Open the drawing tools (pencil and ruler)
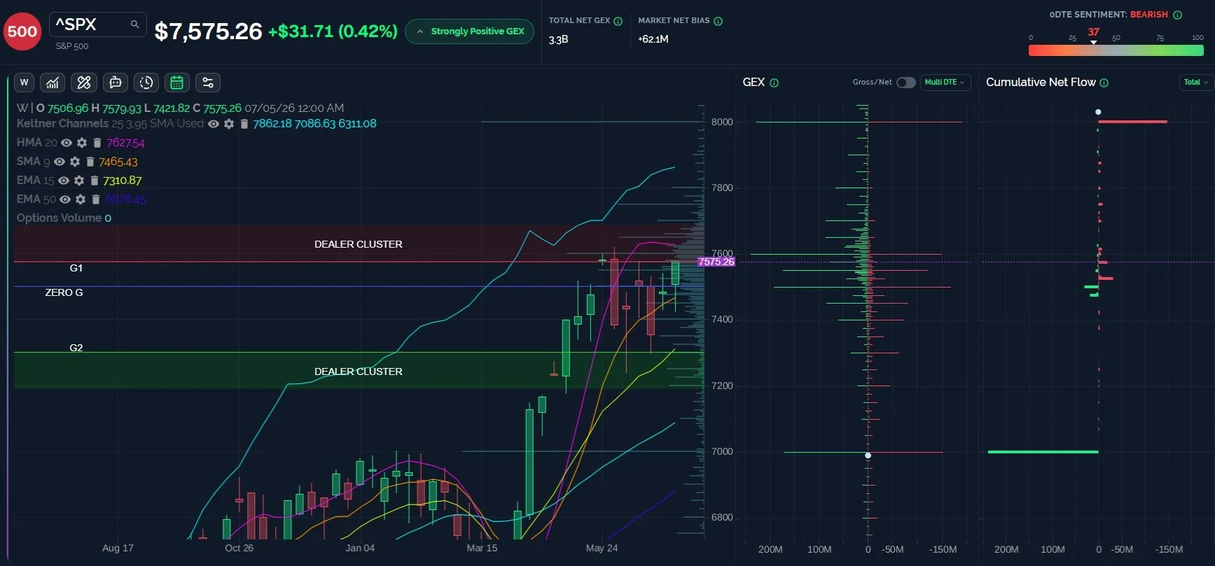The width and height of the screenshot is (1215, 566). point(84,83)
